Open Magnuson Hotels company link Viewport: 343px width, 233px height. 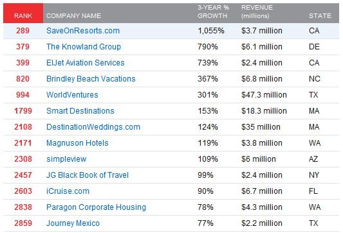pyautogui.click(x=77, y=143)
